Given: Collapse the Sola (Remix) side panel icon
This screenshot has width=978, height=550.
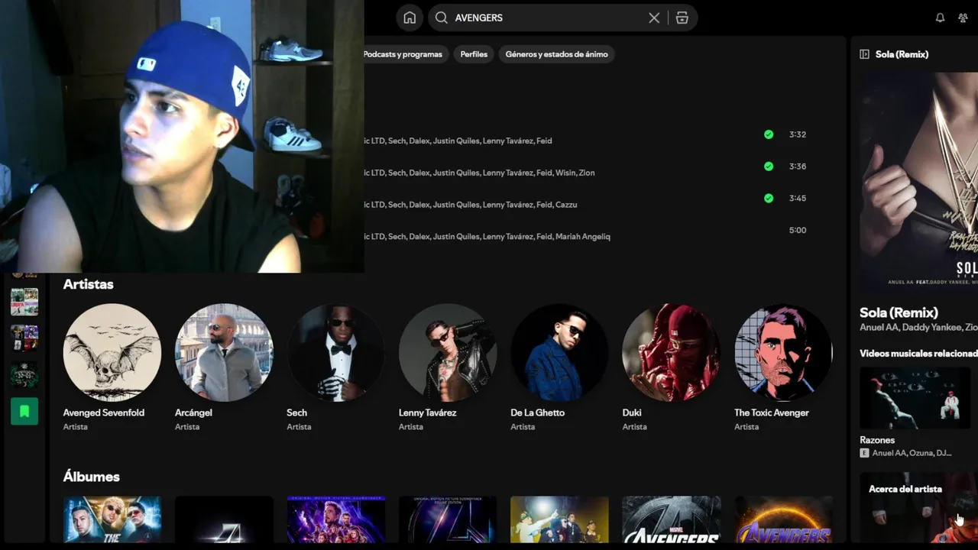Looking at the screenshot, I should point(864,54).
